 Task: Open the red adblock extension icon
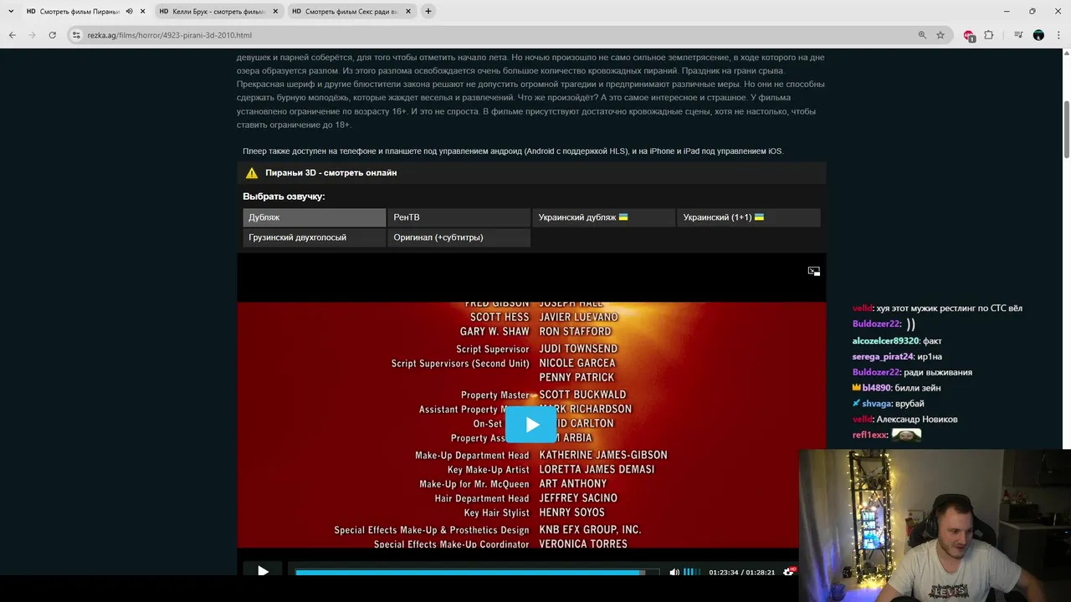[x=969, y=35]
